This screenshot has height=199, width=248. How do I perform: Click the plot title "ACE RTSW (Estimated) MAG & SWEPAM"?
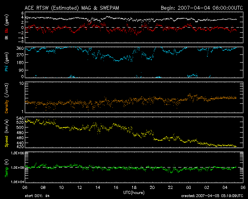[72, 8]
